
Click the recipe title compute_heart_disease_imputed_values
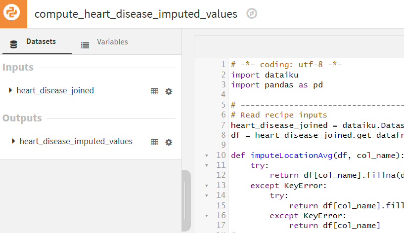[x=136, y=14]
